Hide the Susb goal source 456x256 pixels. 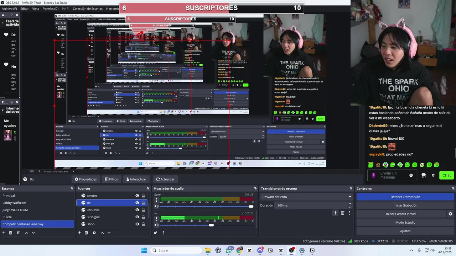(x=137, y=217)
